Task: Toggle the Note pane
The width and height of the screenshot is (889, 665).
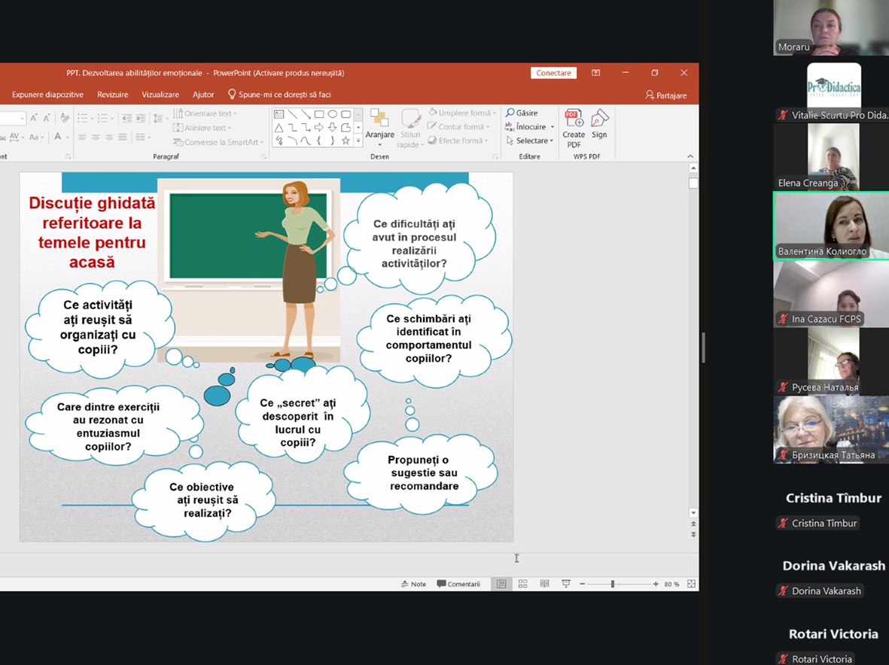Action: [414, 584]
